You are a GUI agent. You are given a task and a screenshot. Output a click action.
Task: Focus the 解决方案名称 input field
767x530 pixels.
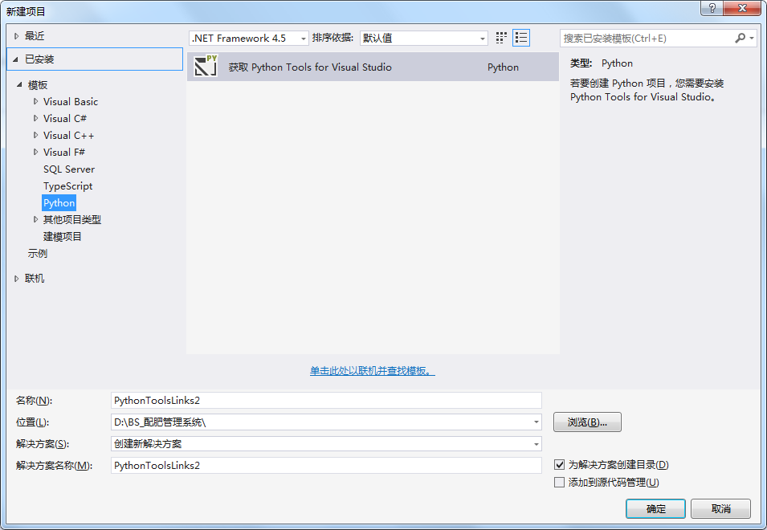click(x=326, y=466)
